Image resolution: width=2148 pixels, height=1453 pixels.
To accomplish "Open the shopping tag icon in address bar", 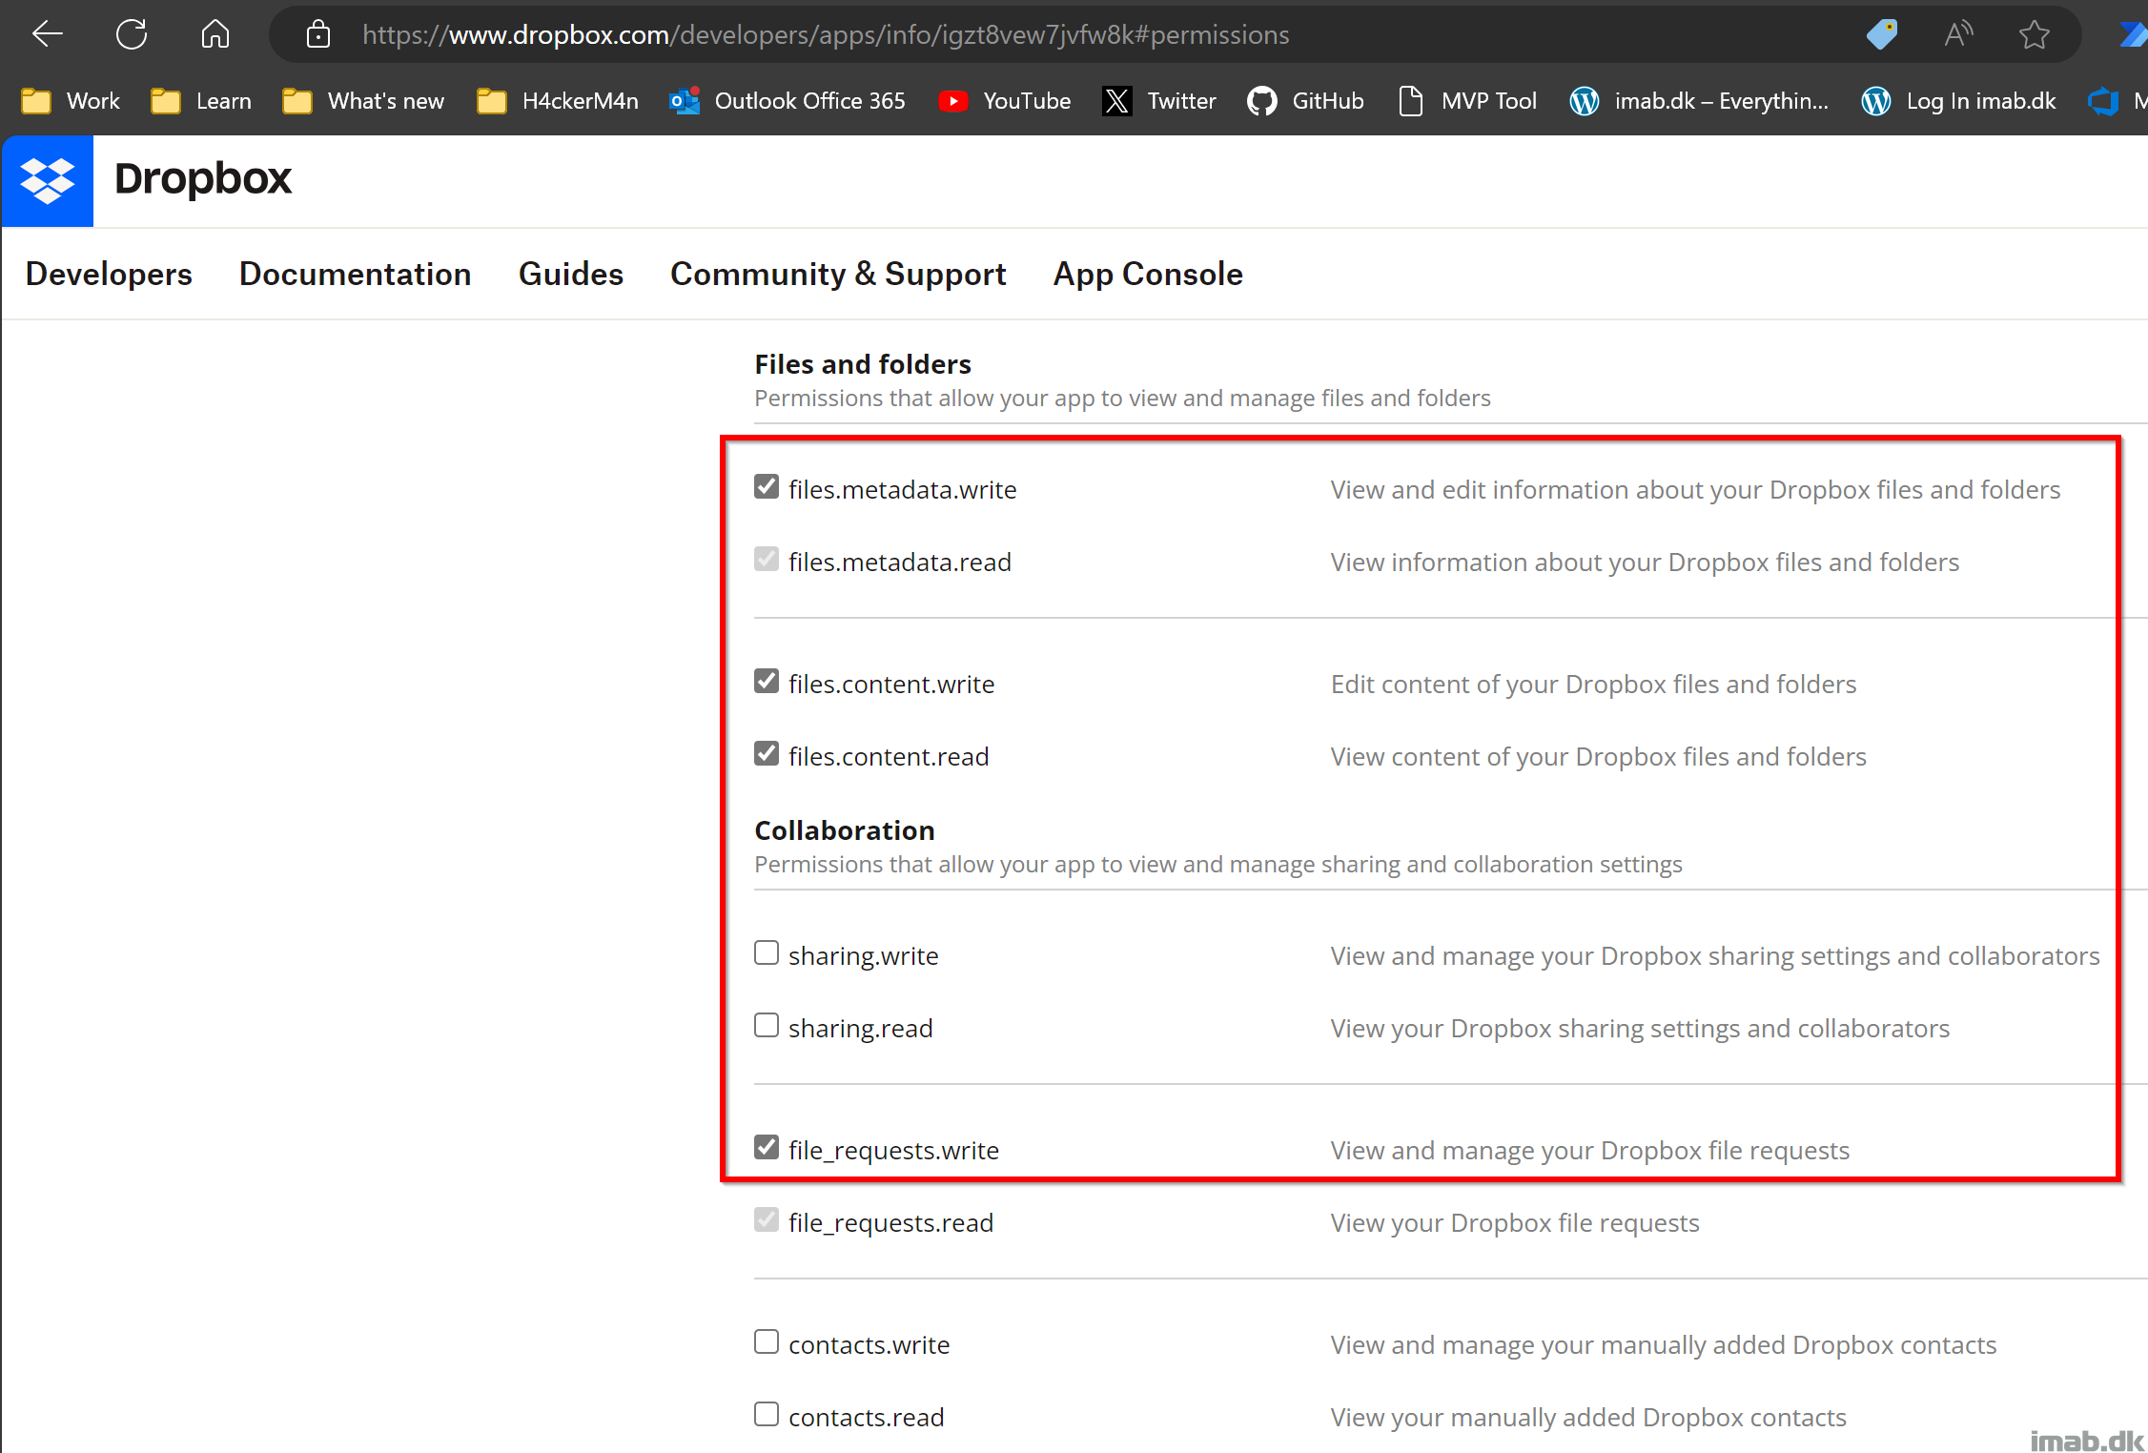I will 1881,34.
